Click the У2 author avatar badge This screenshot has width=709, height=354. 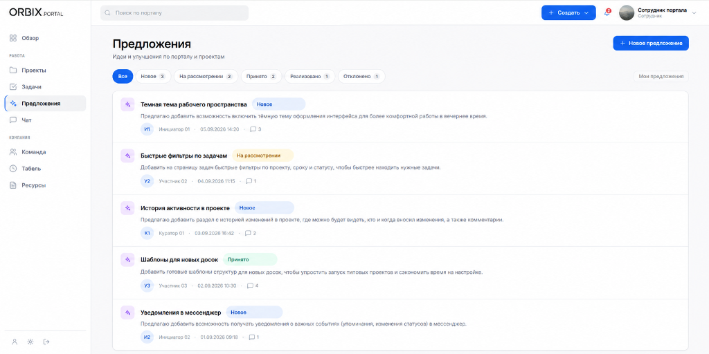click(x=147, y=181)
